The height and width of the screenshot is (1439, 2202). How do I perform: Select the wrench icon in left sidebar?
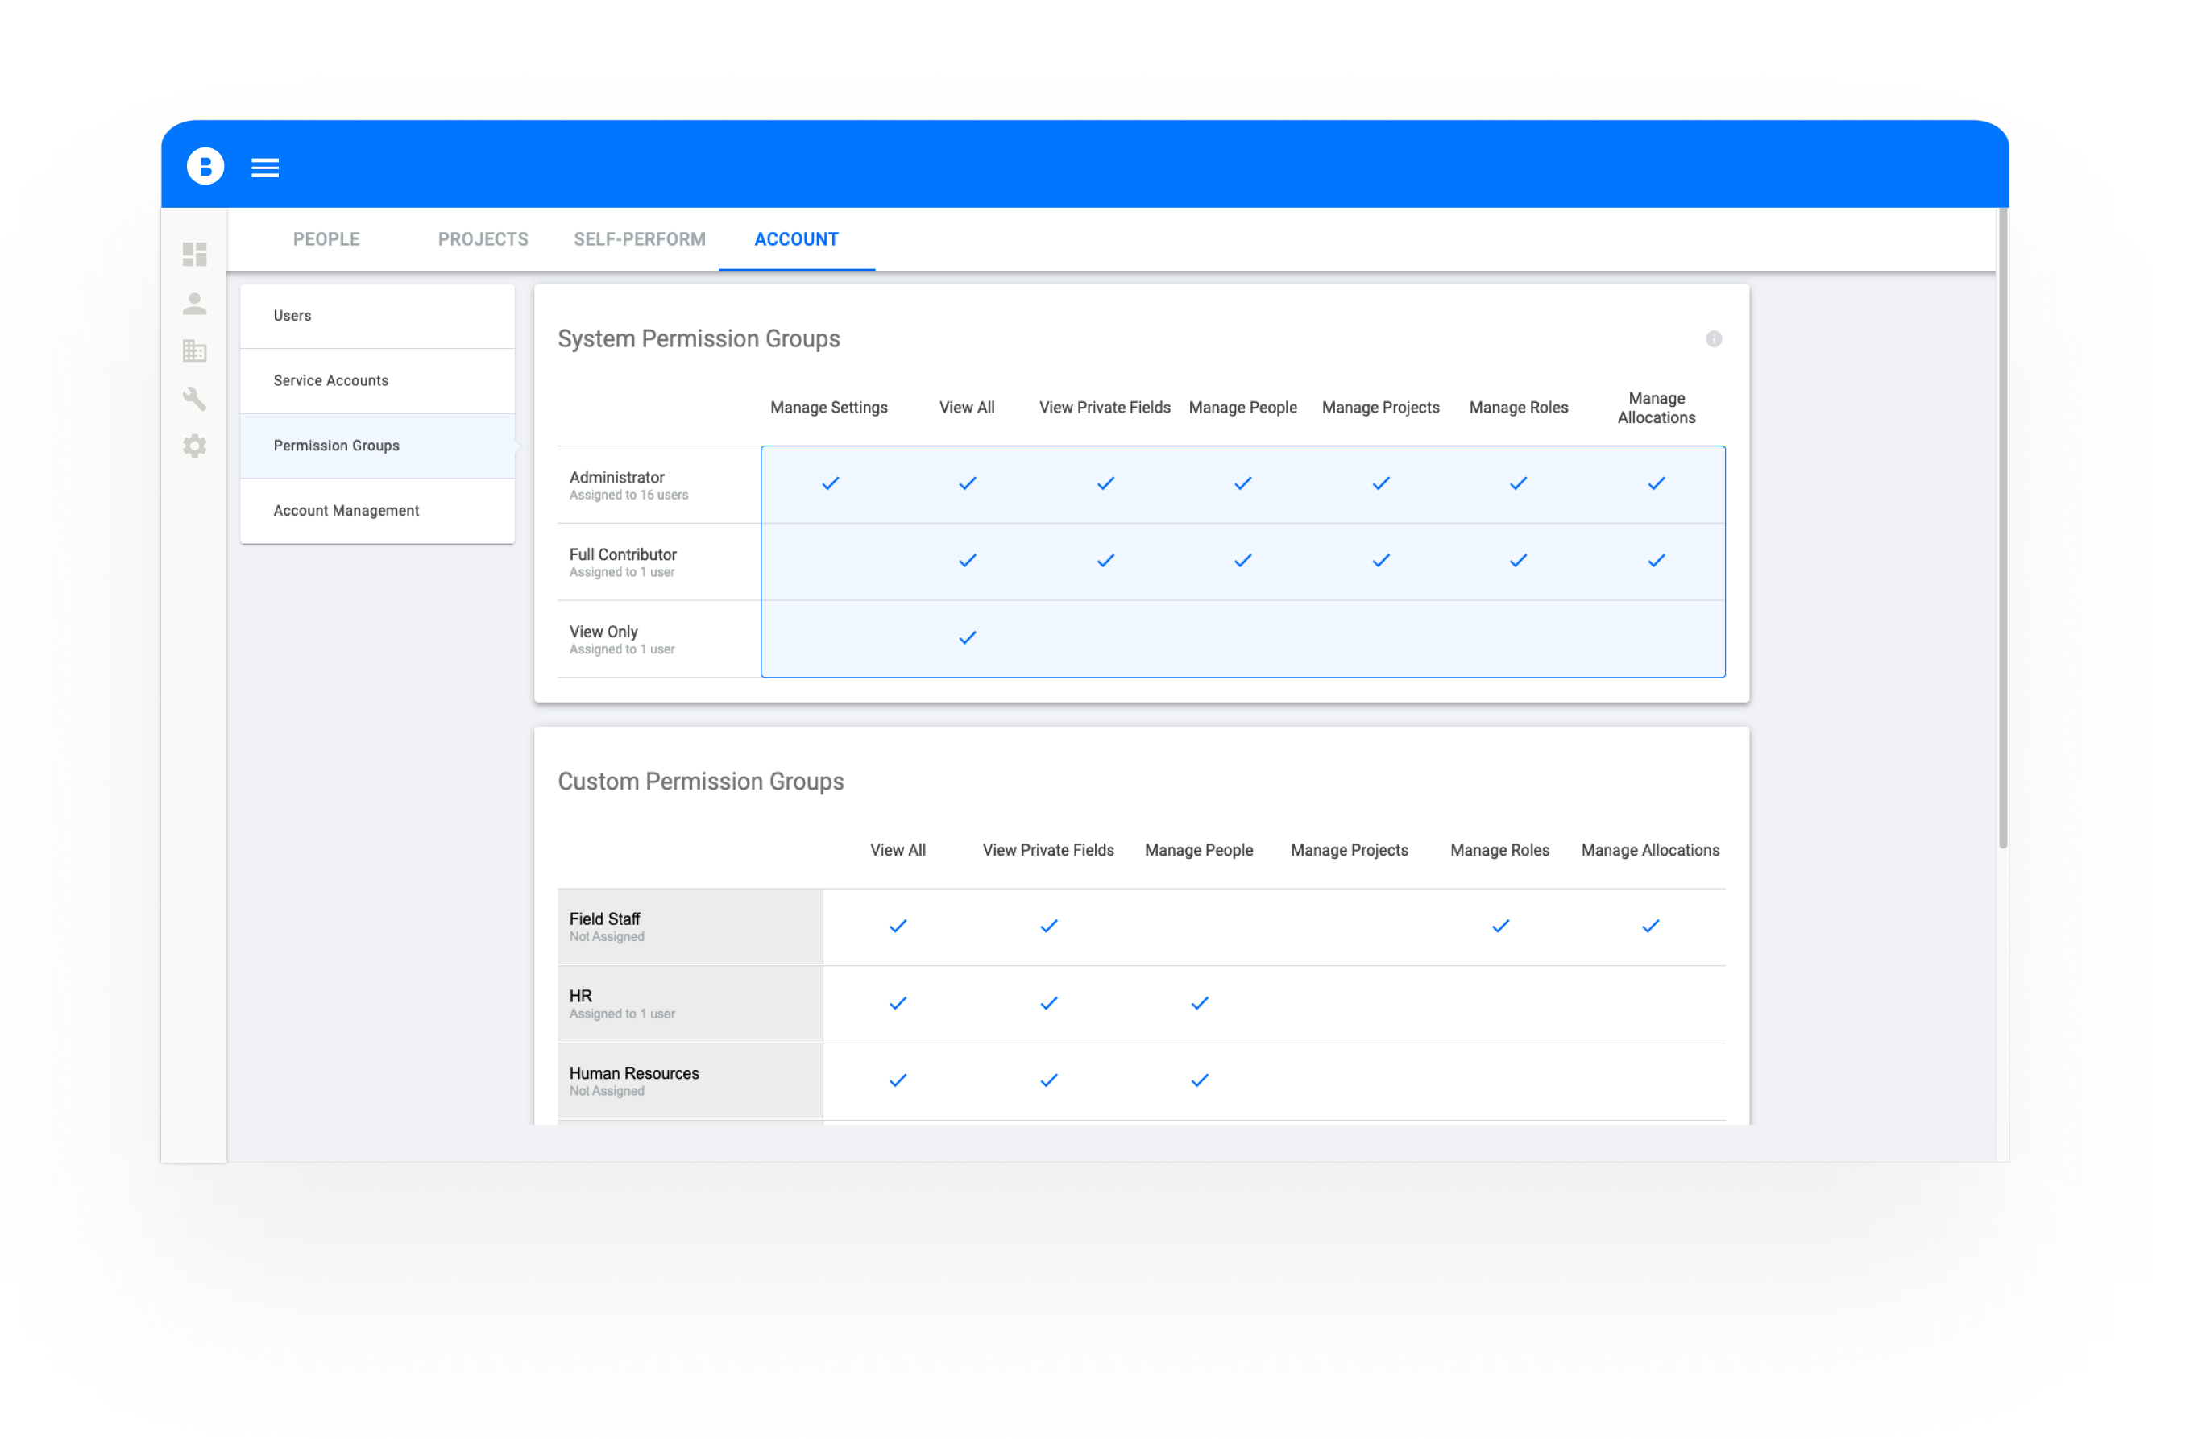pyautogui.click(x=194, y=399)
